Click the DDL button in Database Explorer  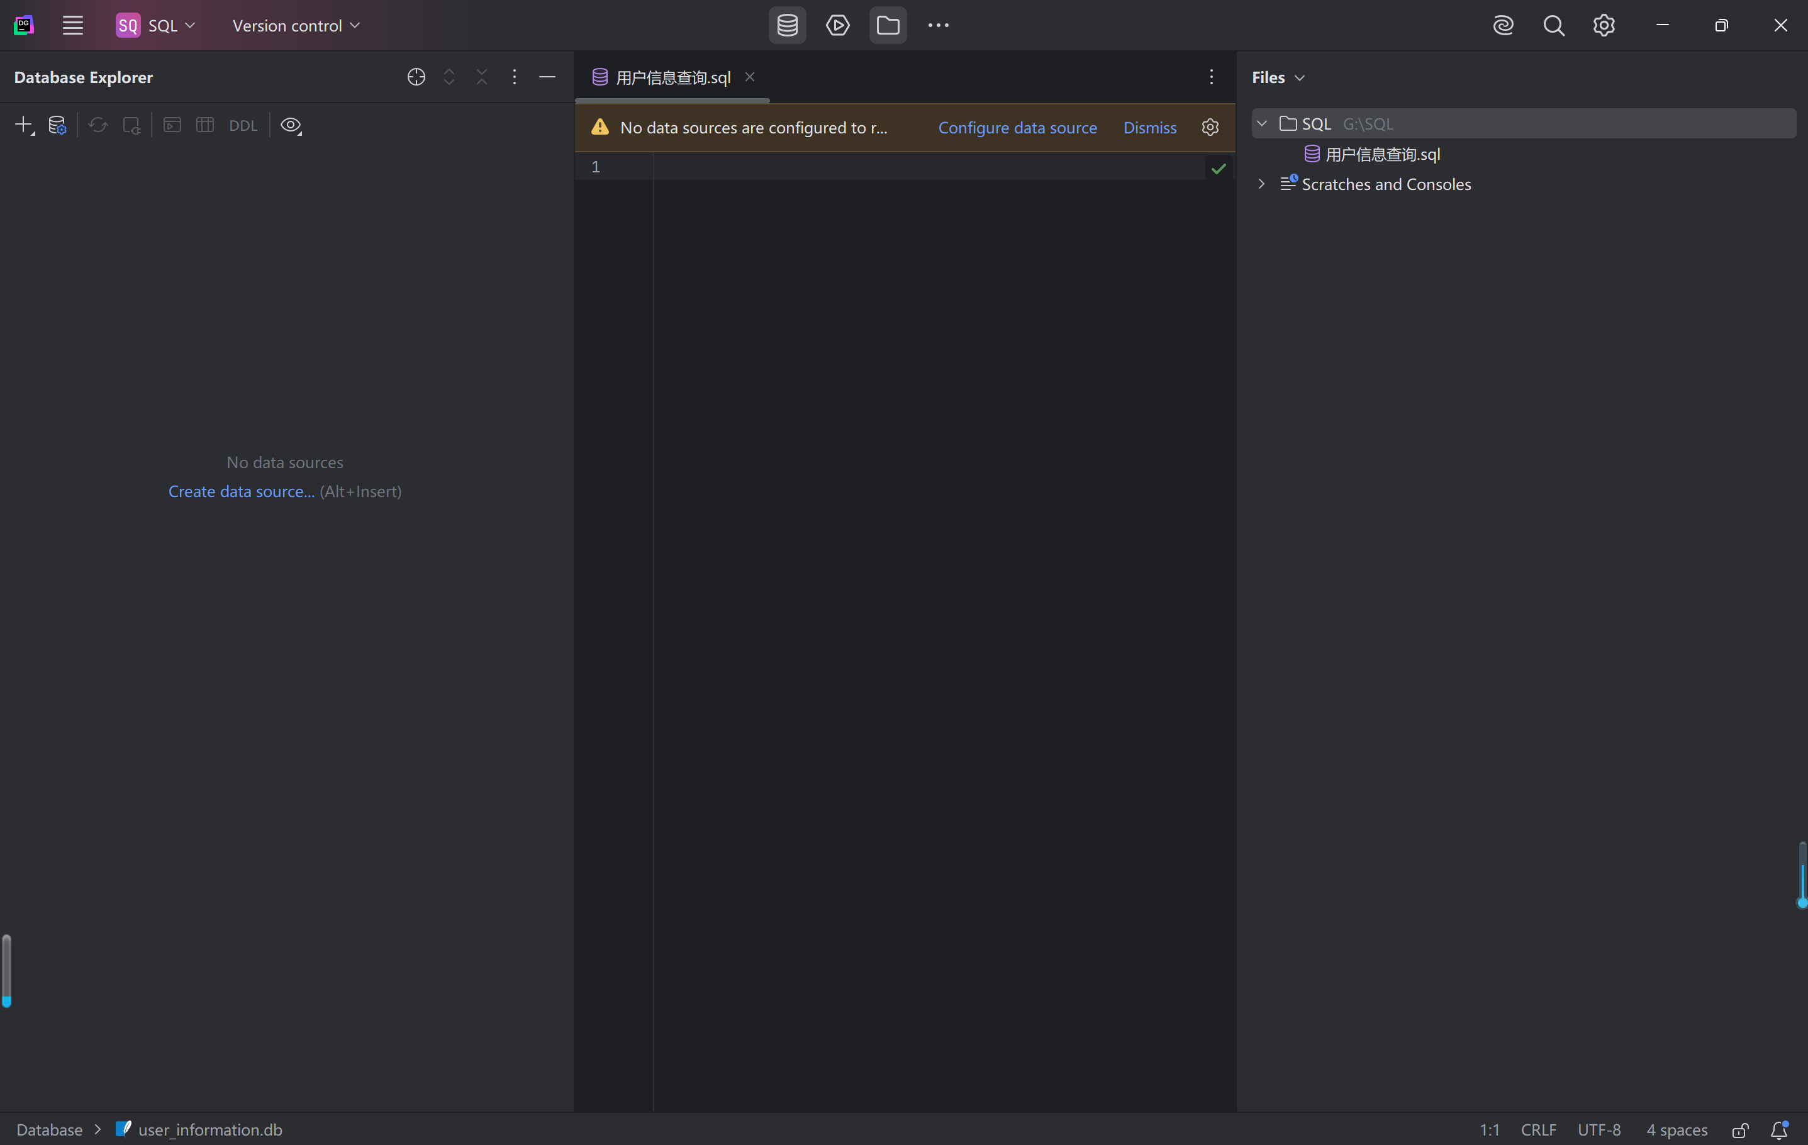click(x=243, y=125)
